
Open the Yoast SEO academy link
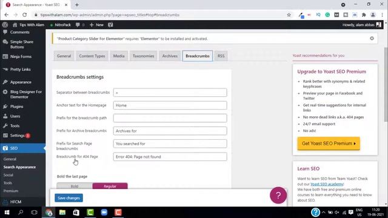pos(327,184)
